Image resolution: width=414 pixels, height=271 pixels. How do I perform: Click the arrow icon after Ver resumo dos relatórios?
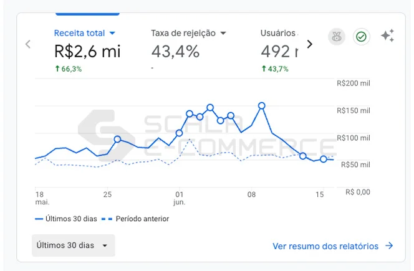tap(389, 246)
